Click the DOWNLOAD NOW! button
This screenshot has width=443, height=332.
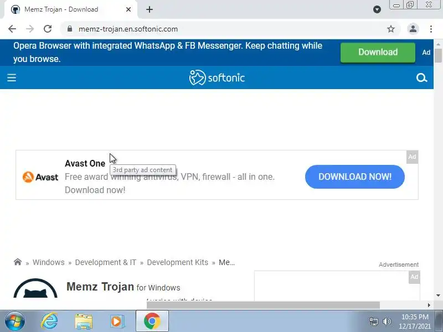[x=355, y=177]
